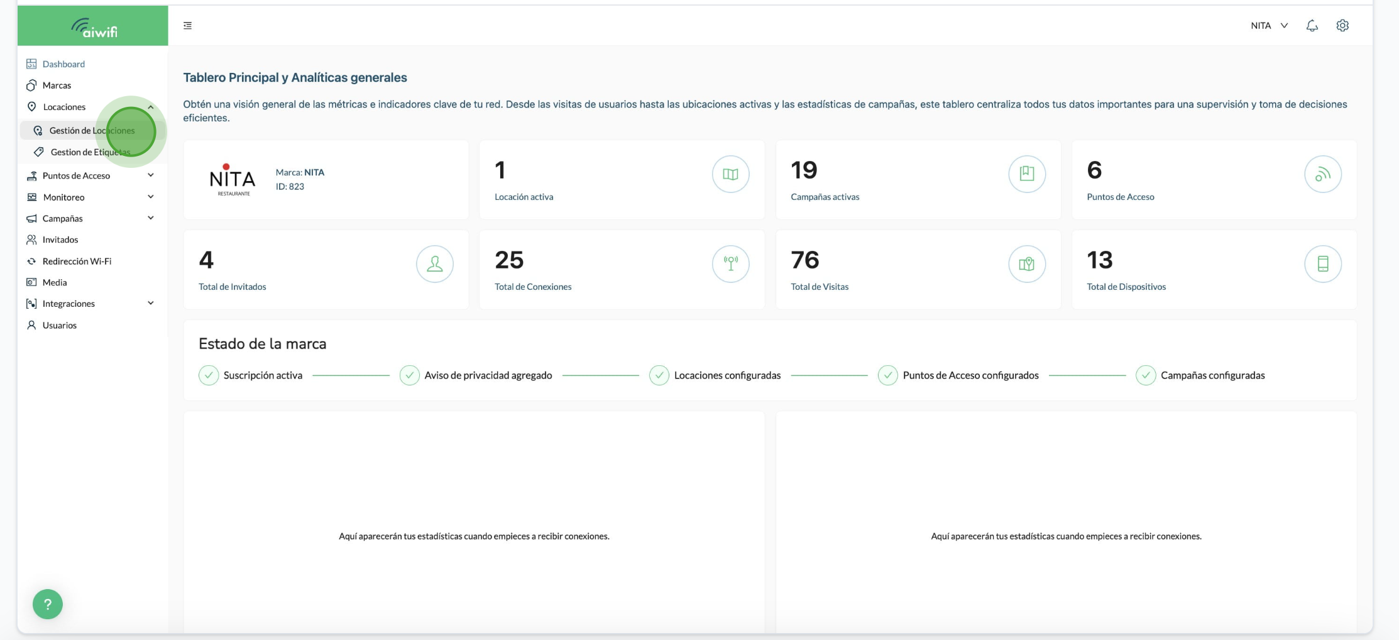Open the notifications bell
The image size is (1399, 640).
1312,26
